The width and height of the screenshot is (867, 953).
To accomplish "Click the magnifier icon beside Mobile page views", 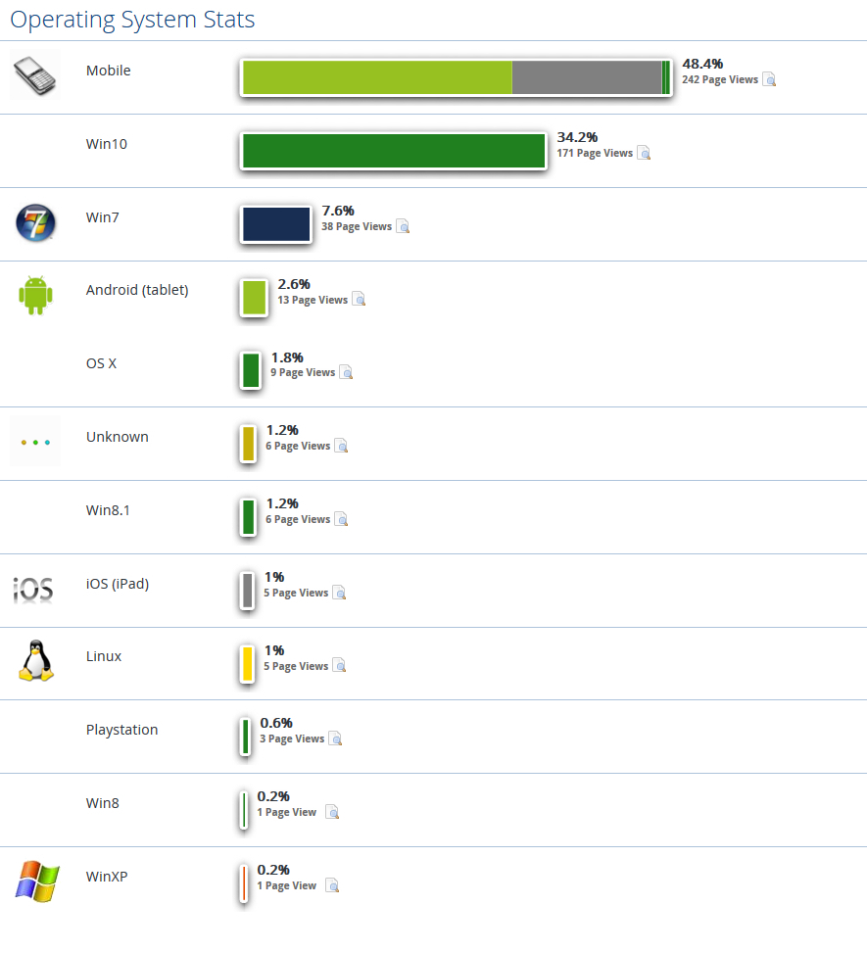I will [770, 80].
